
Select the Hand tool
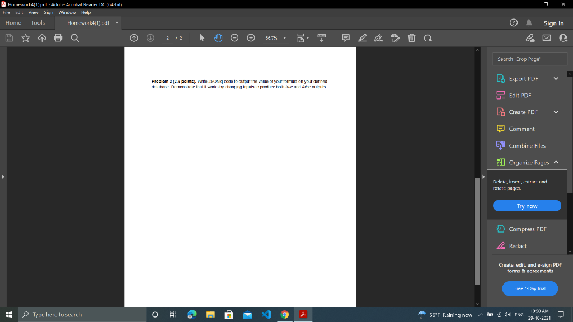[218, 37]
